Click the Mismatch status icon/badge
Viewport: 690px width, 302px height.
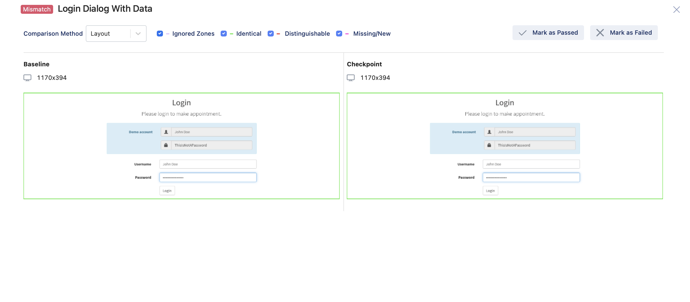[37, 9]
